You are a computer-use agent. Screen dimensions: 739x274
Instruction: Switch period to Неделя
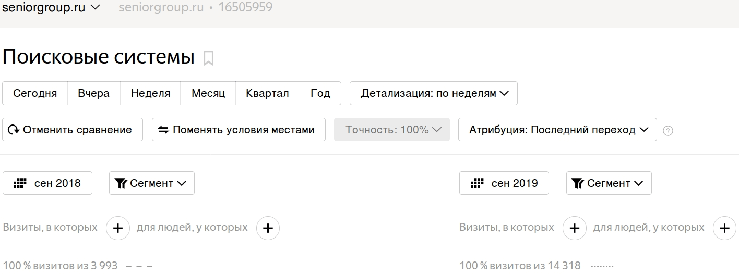click(151, 94)
